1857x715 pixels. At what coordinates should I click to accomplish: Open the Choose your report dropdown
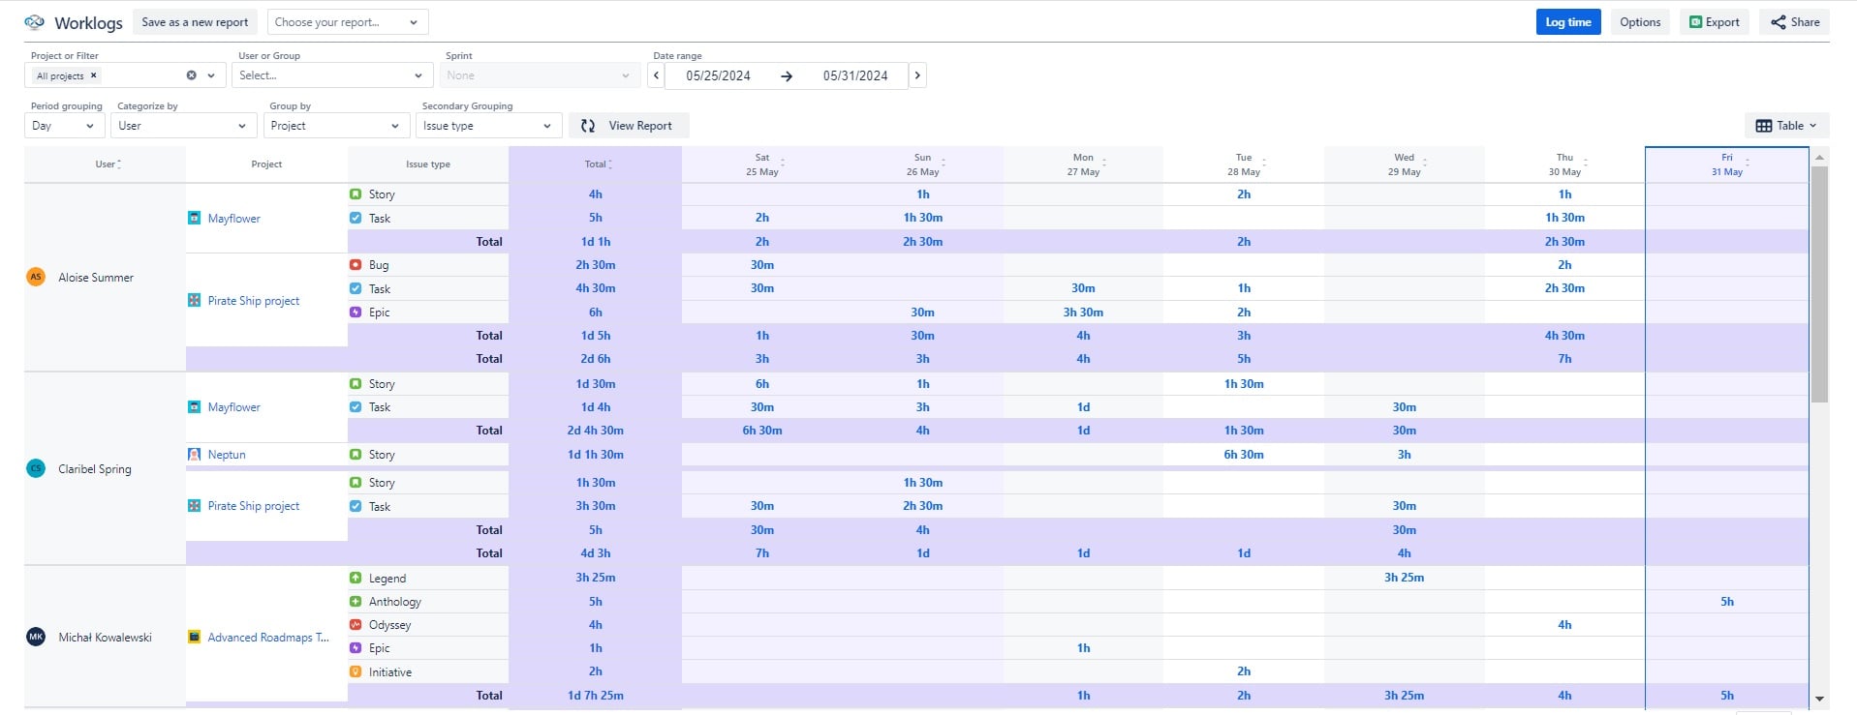click(348, 22)
